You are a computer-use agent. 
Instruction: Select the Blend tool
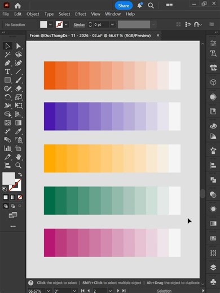tap(7, 140)
